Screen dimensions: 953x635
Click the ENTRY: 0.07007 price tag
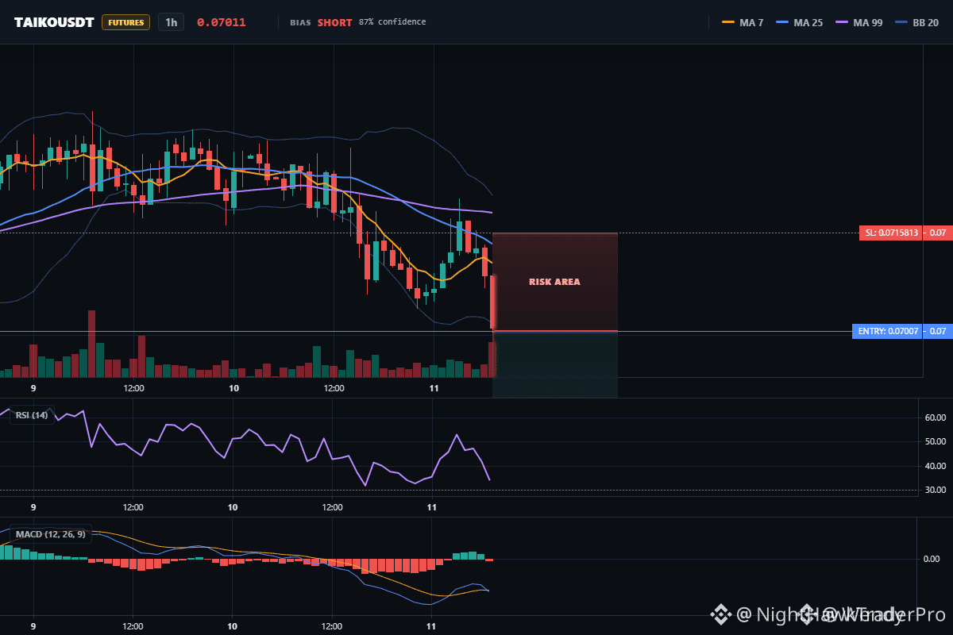tap(886, 332)
